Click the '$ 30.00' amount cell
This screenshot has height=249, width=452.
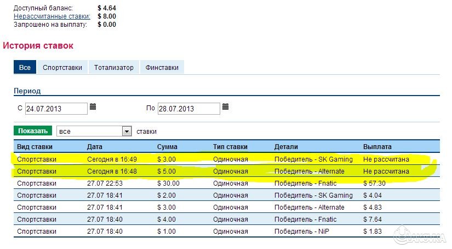click(168, 183)
